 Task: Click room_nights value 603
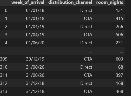[x=119, y=59]
